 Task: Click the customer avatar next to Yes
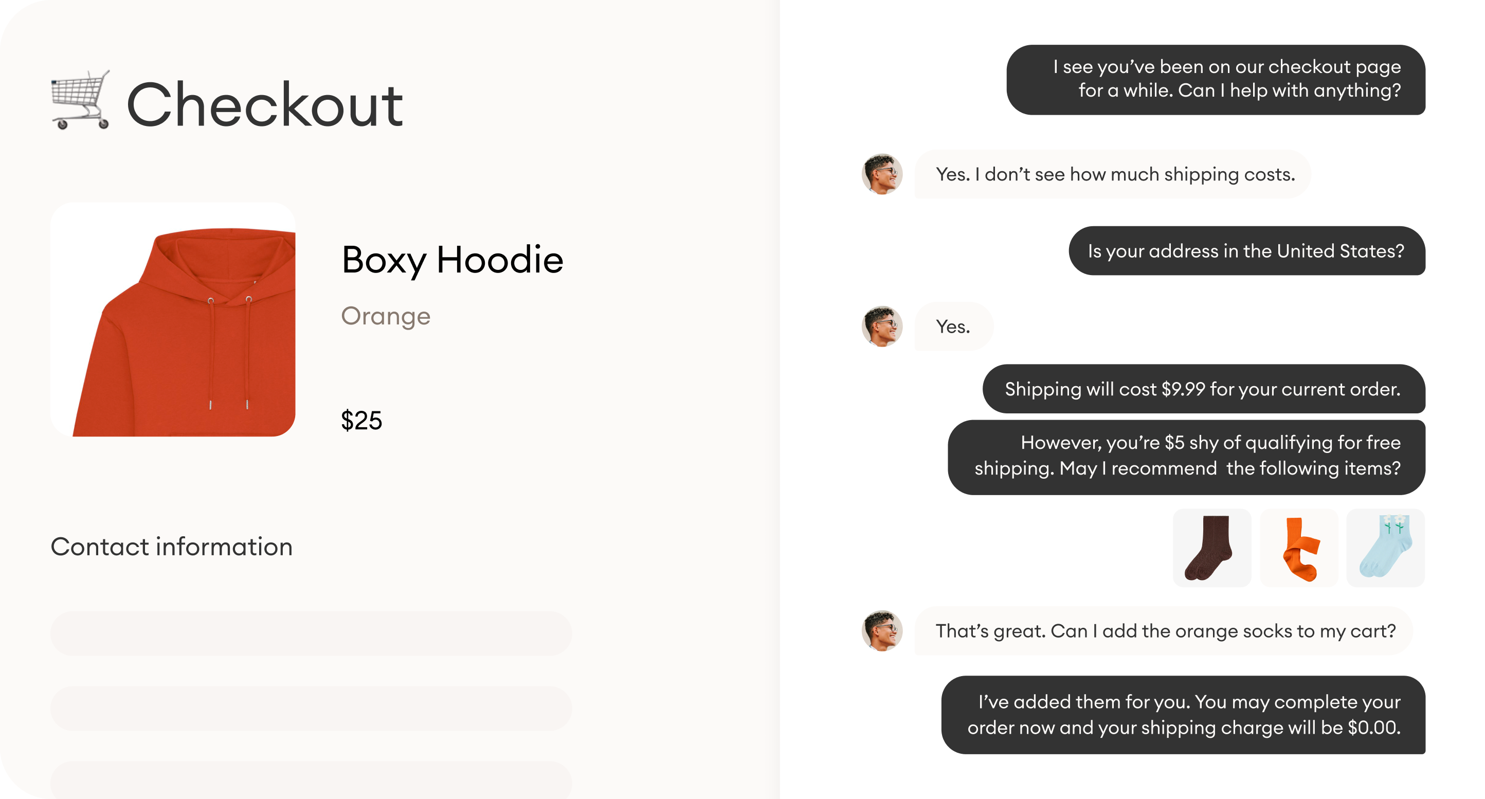click(882, 326)
